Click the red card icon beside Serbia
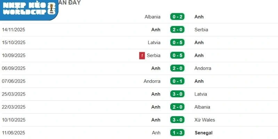Image resolution: width=278 pixels, height=139 pixels. [x=142, y=56]
